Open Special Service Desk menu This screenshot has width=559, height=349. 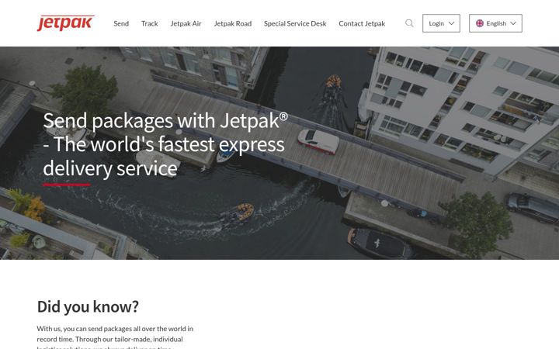pyautogui.click(x=295, y=23)
